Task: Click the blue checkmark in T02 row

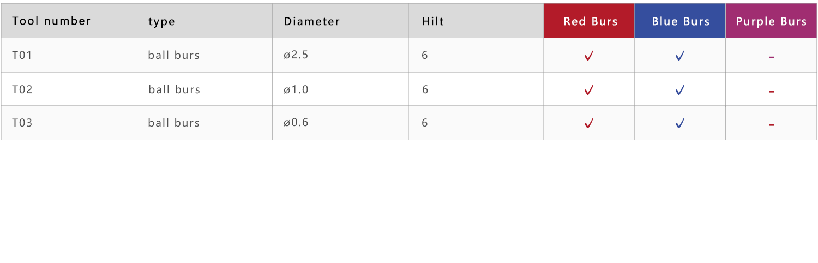Action: click(679, 90)
